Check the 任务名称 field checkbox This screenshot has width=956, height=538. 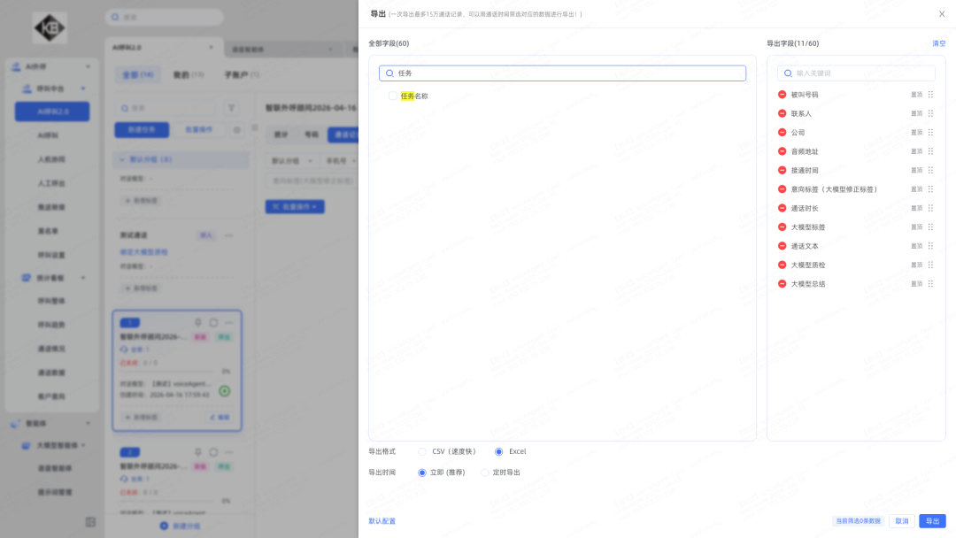pyautogui.click(x=393, y=96)
